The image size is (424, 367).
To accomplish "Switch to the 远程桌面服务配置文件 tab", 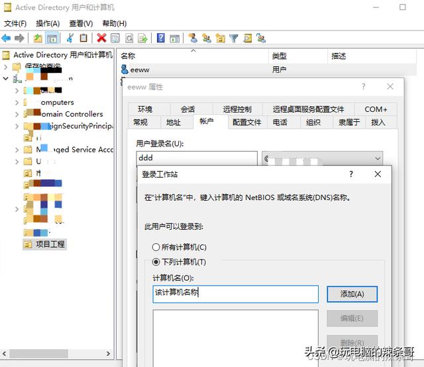I will coord(308,109).
